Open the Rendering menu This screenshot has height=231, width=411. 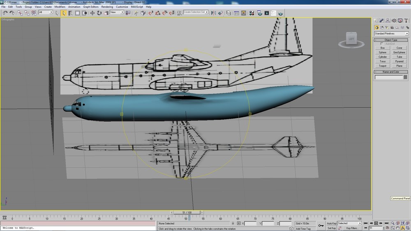pos(107,7)
